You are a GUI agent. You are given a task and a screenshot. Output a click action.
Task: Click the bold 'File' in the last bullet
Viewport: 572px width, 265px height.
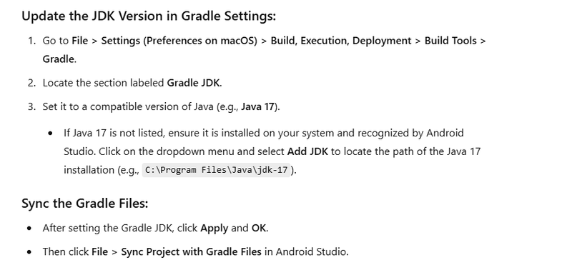point(99,252)
